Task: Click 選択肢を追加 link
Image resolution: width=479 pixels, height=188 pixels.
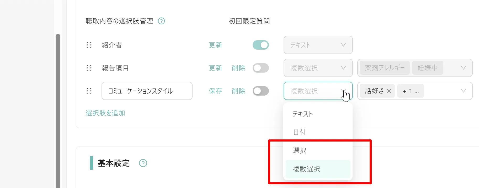Action: coord(105,113)
